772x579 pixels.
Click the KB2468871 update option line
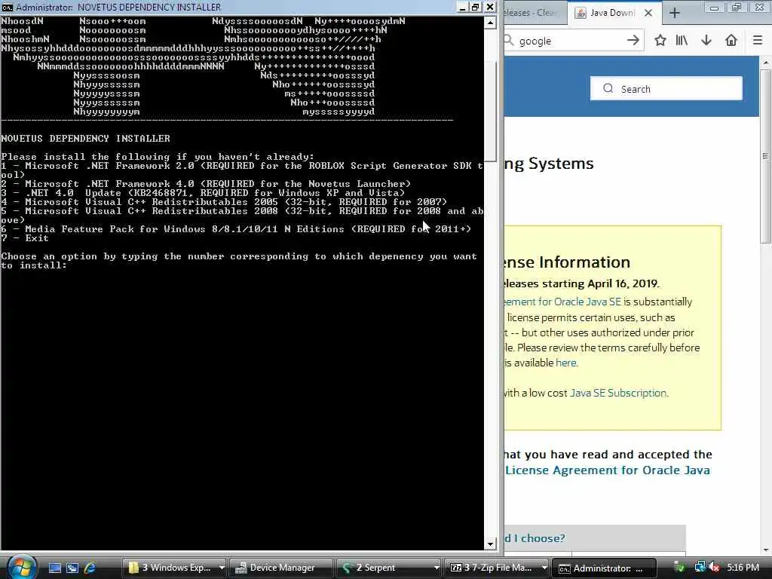(x=203, y=193)
